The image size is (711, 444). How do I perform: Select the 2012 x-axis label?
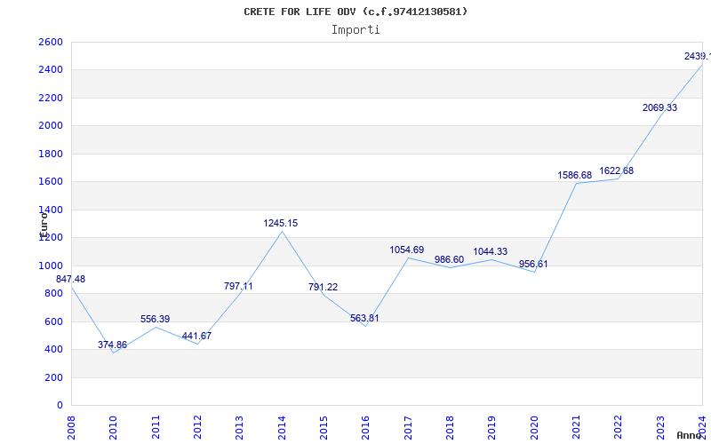pyautogui.click(x=197, y=428)
